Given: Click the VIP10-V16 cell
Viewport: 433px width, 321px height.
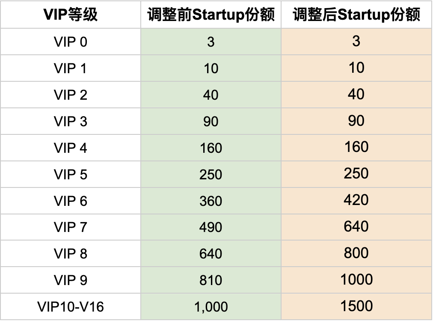Looking at the screenshot, I should click(x=71, y=307).
